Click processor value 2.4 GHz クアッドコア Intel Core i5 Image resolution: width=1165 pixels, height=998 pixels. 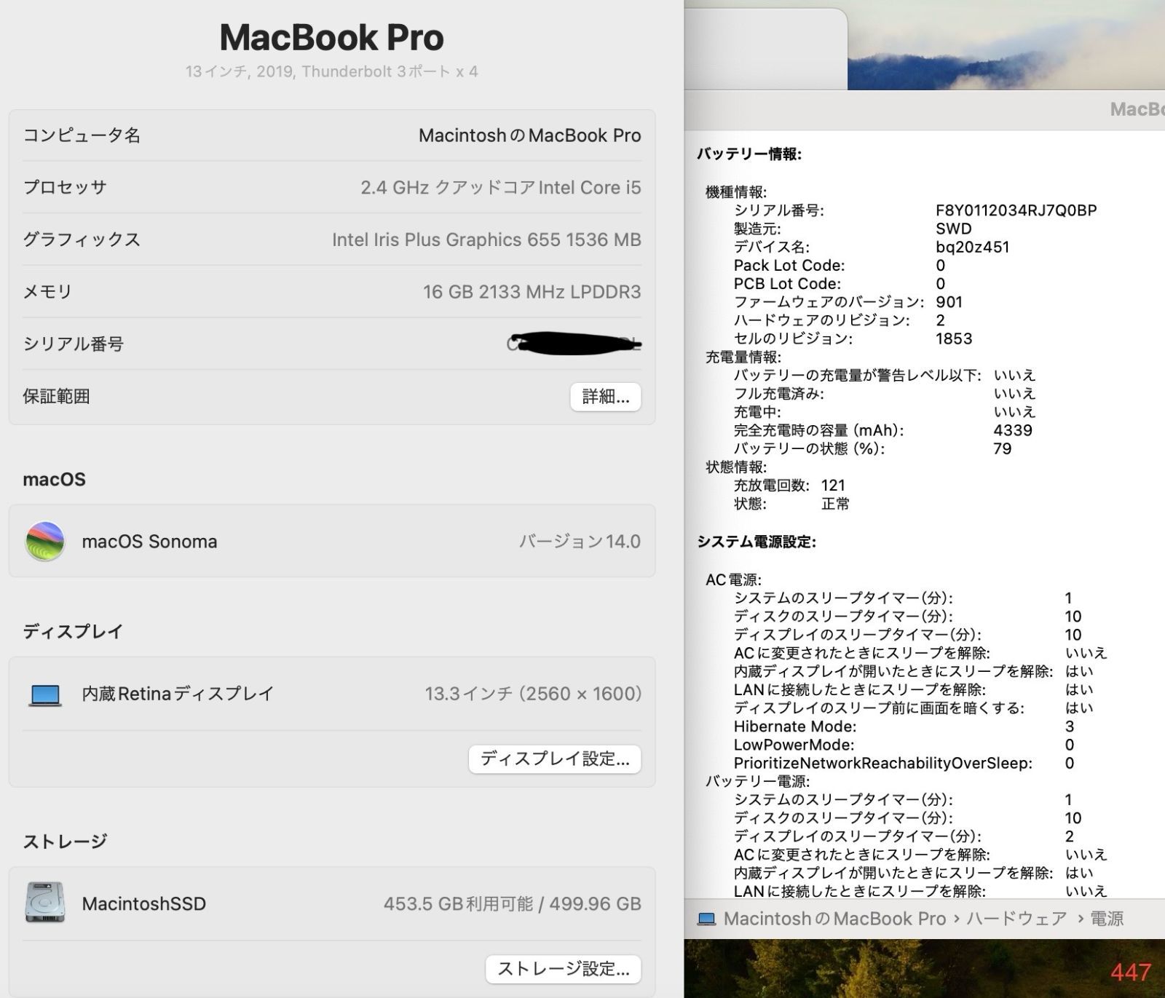pyautogui.click(x=501, y=188)
